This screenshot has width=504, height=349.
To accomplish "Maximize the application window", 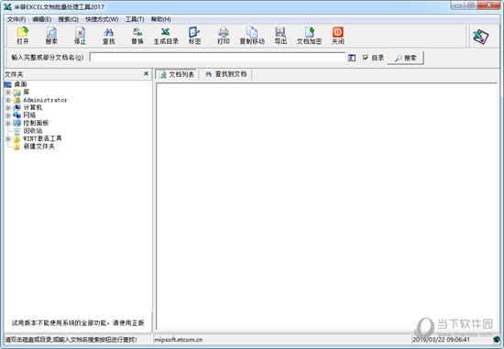I will [471, 5].
